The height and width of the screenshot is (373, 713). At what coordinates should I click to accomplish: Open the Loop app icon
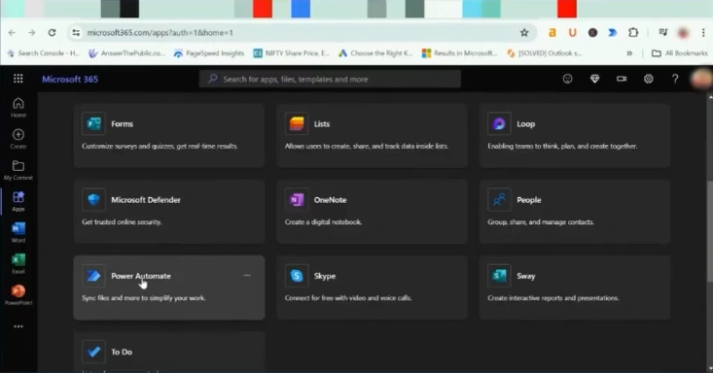(x=499, y=123)
